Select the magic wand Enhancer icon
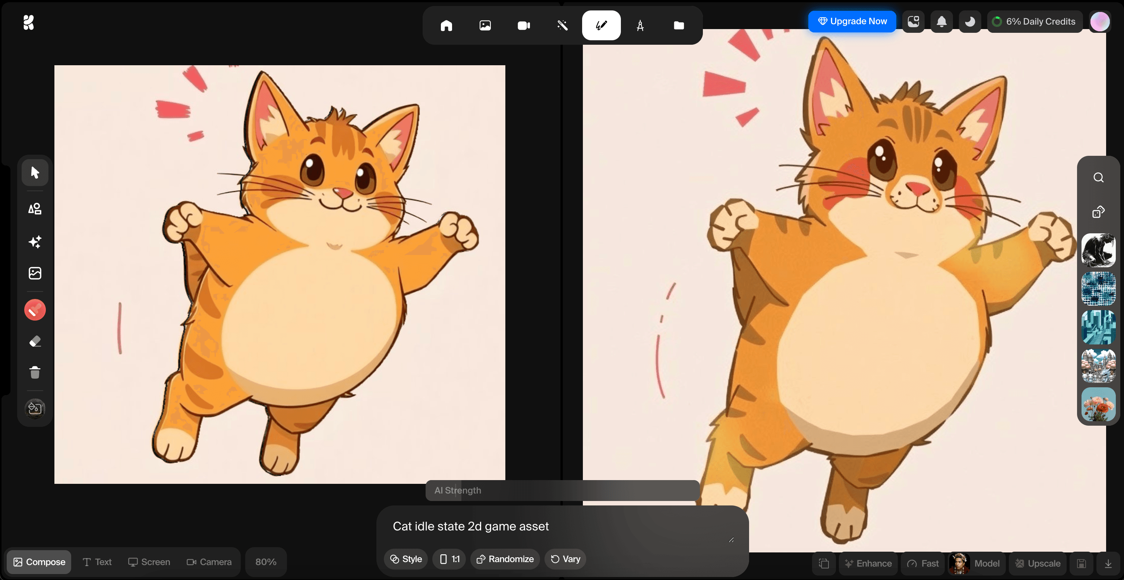Viewport: 1124px width, 580px height. (562, 25)
